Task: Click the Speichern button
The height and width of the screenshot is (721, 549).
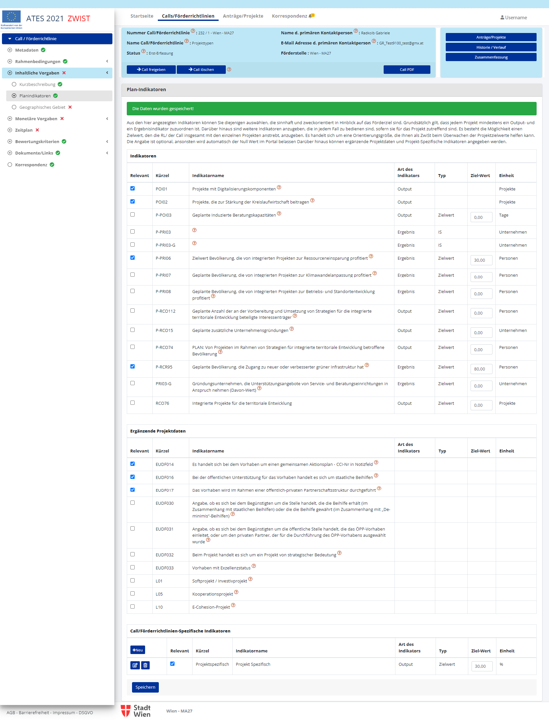Action: pyautogui.click(x=145, y=687)
